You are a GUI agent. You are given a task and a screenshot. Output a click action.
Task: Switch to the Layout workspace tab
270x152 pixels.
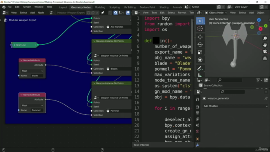click(x=63, y=7)
